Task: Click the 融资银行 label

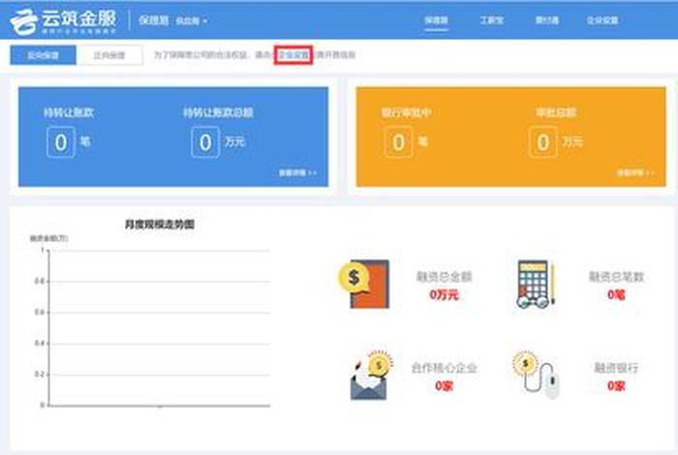Action: point(616,368)
